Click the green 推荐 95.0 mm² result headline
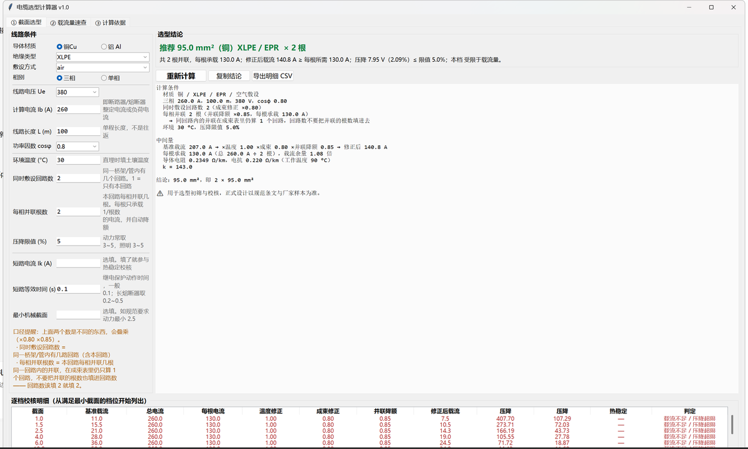The height and width of the screenshot is (449, 748). (233, 47)
